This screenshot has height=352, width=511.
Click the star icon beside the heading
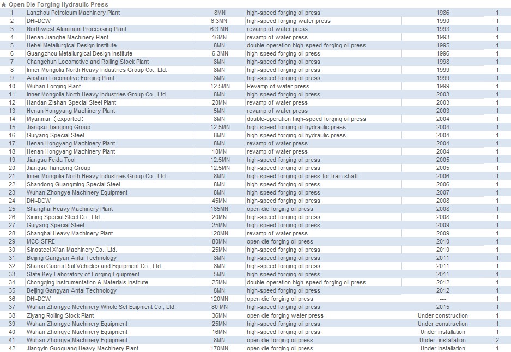pyautogui.click(x=4, y=4)
